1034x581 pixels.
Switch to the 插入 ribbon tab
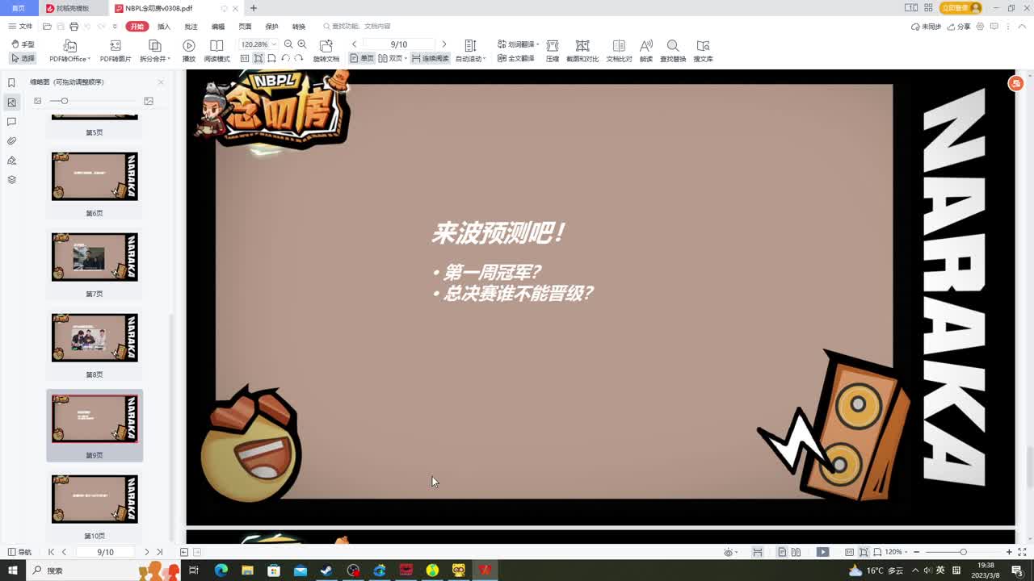162,26
